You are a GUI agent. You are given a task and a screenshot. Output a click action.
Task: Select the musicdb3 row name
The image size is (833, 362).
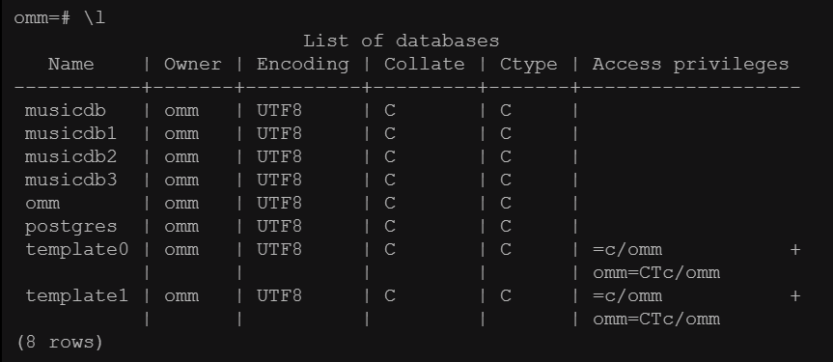(70, 180)
